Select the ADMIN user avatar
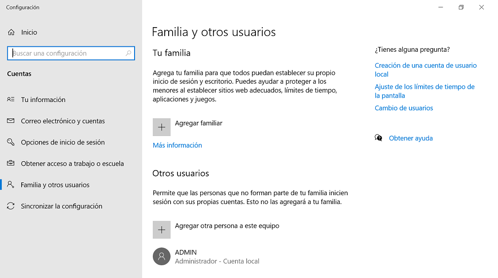This screenshot has height=278, width=498. click(162, 256)
